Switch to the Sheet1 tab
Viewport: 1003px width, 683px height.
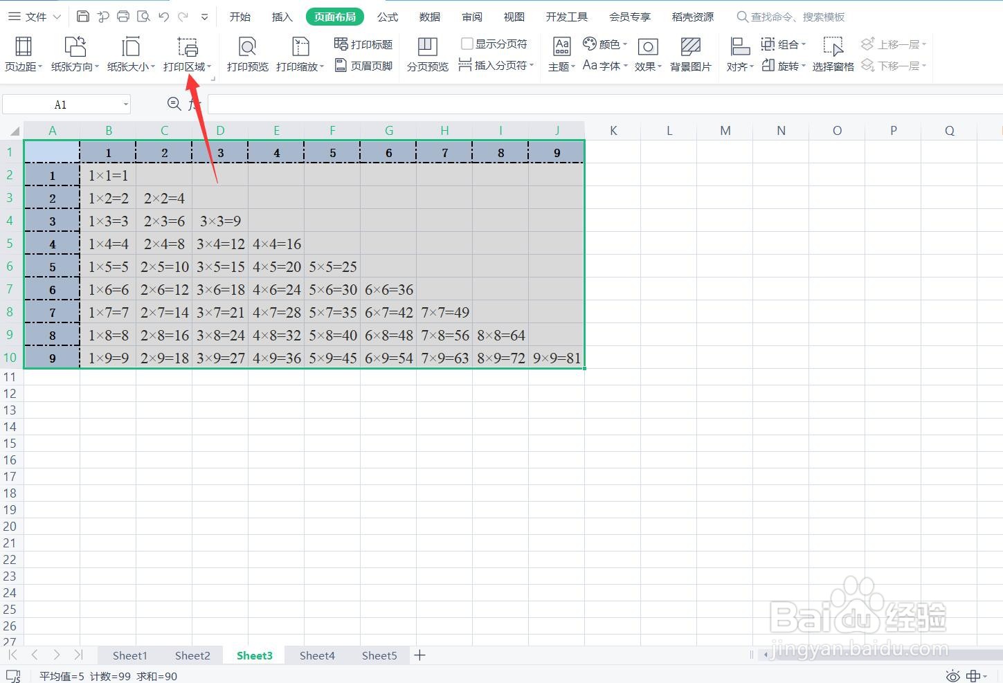[130, 655]
